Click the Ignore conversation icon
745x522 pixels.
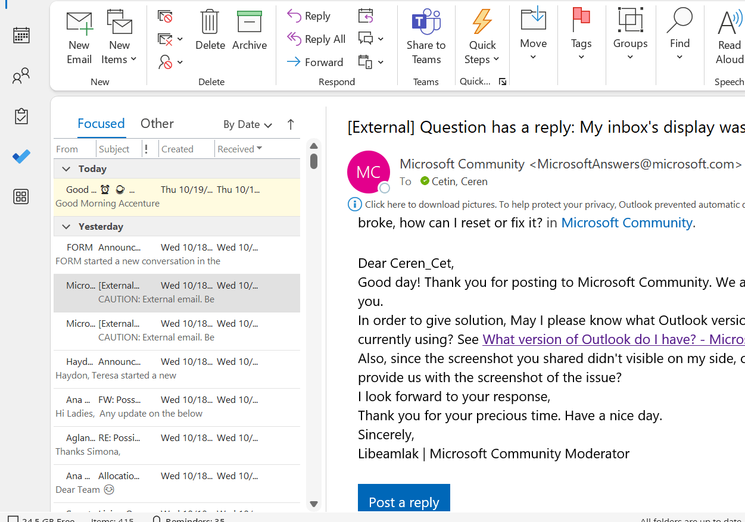(165, 17)
